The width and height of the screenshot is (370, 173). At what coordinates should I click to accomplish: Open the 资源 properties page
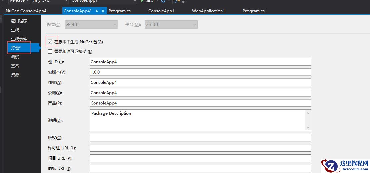[x=15, y=75]
